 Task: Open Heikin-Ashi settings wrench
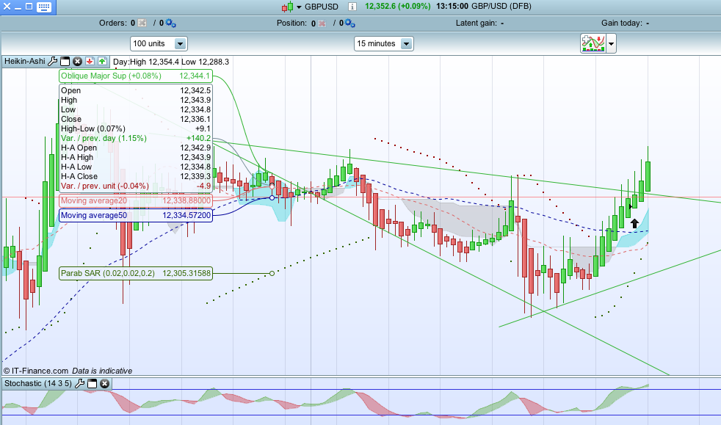point(53,61)
